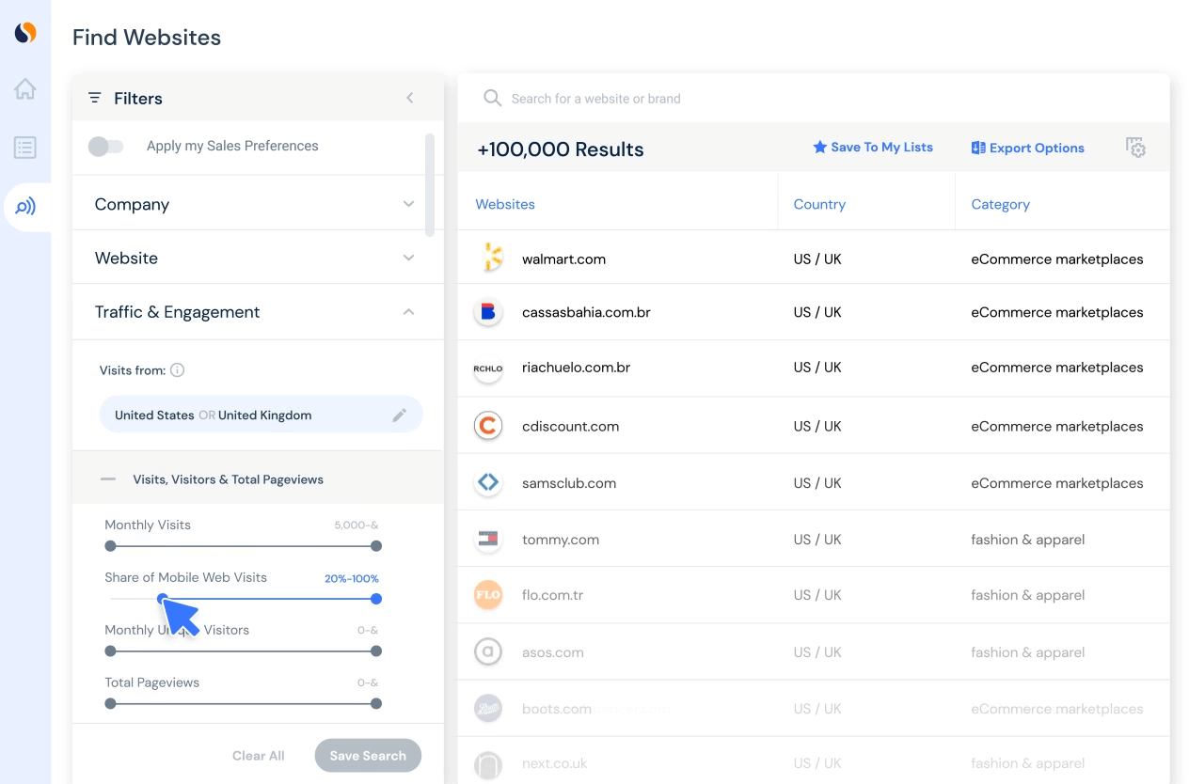Click Share of Mobile Web Visits right handle
The image size is (1189, 784).
click(x=376, y=599)
